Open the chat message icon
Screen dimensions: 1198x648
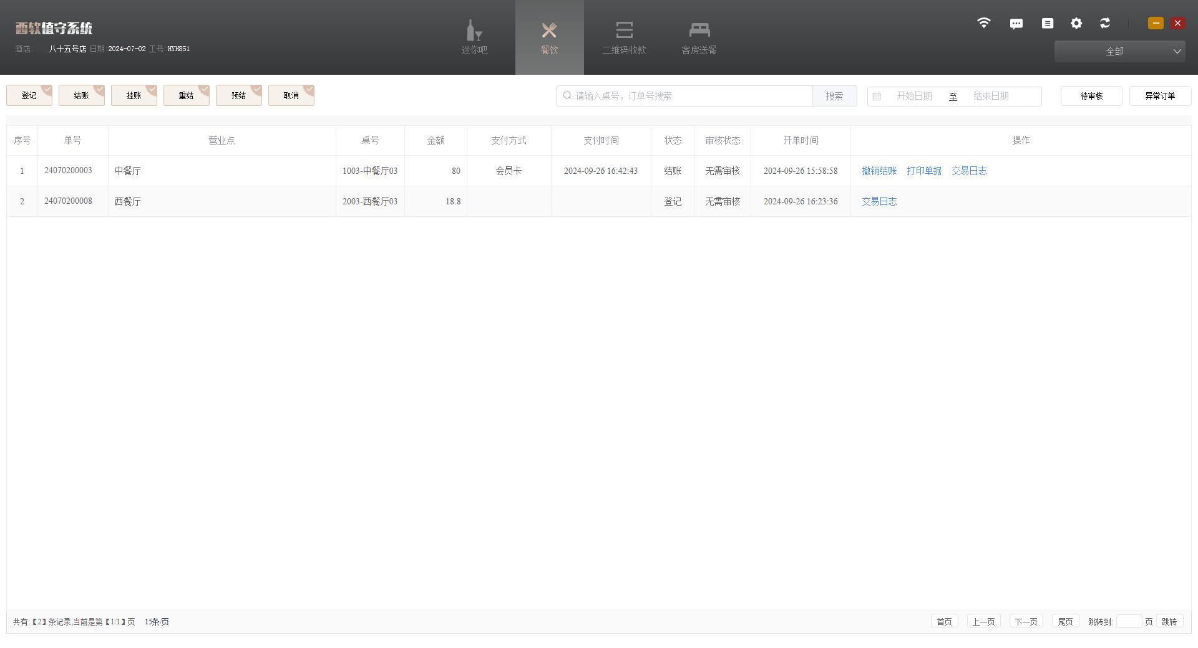tap(1016, 24)
